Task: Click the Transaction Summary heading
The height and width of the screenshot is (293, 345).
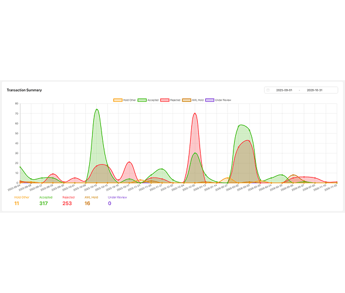Action: [x=24, y=90]
